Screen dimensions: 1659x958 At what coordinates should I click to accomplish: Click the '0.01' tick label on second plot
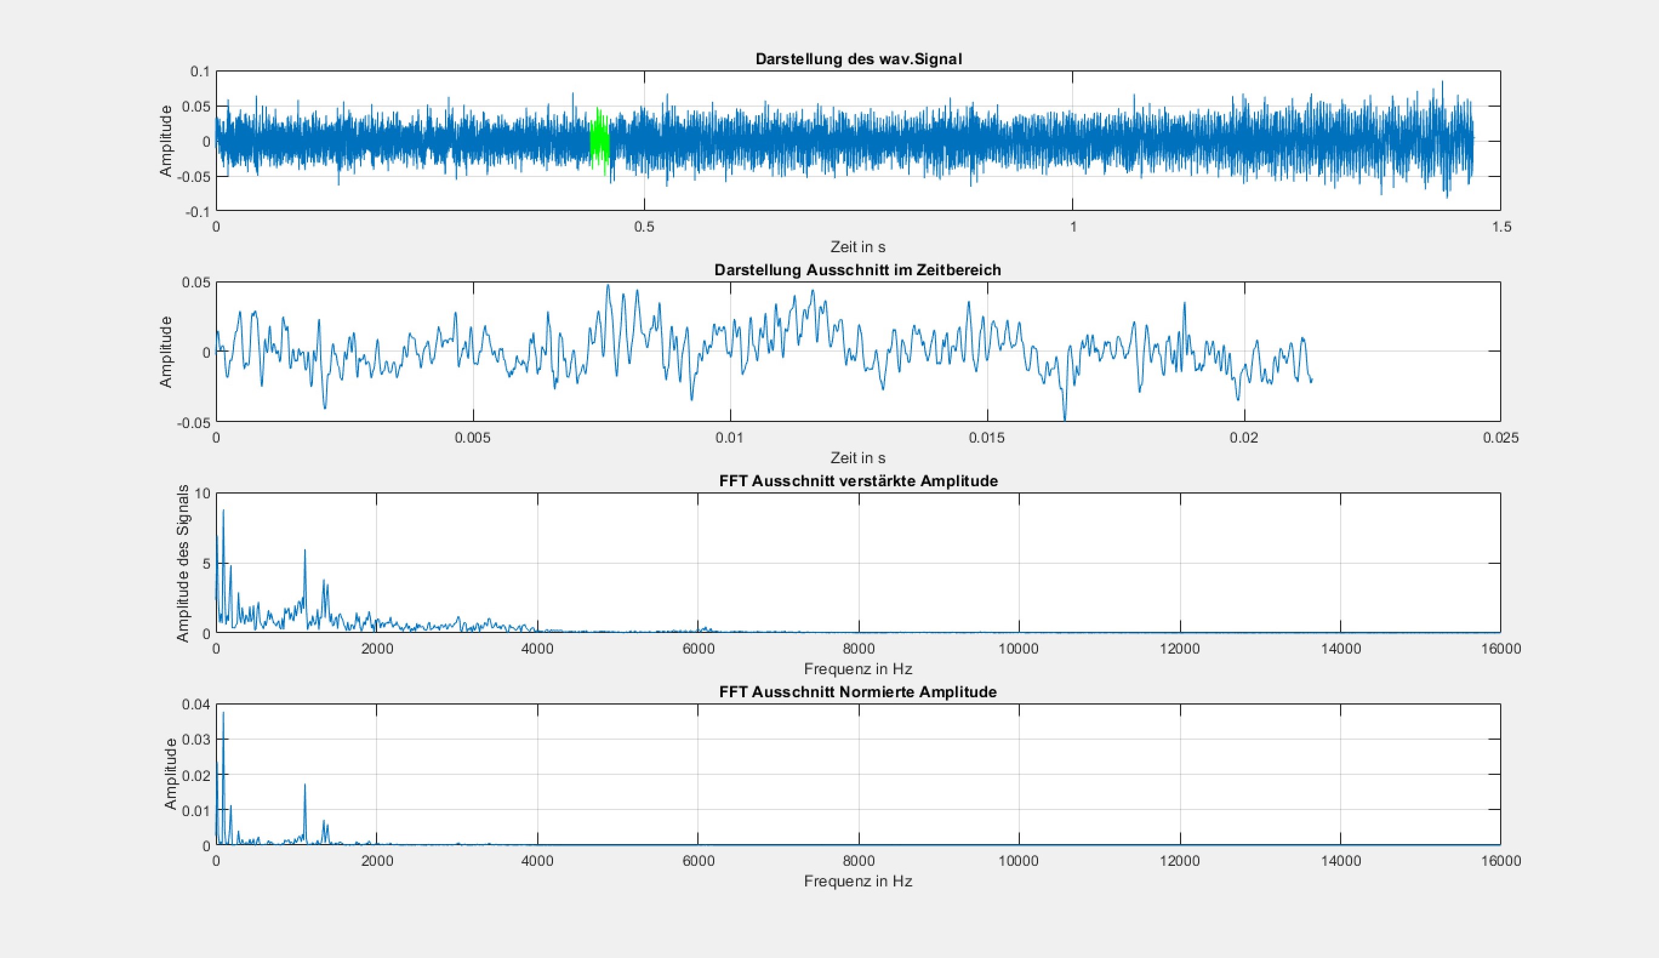(729, 438)
